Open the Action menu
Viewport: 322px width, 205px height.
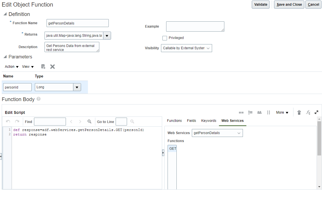pos(12,67)
